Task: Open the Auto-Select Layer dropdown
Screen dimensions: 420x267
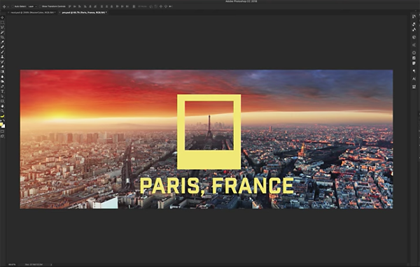Action: (32, 6)
